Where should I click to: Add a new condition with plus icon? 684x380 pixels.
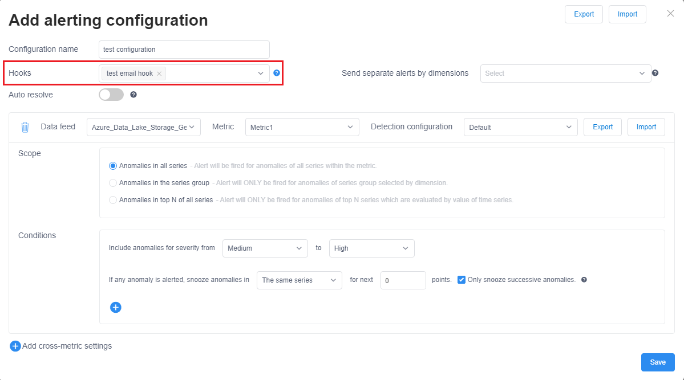(116, 307)
